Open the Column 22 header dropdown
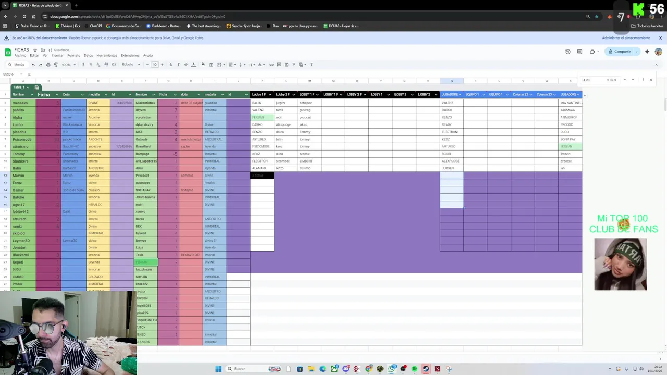The height and width of the screenshot is (375, 667). tap(530, 94)
